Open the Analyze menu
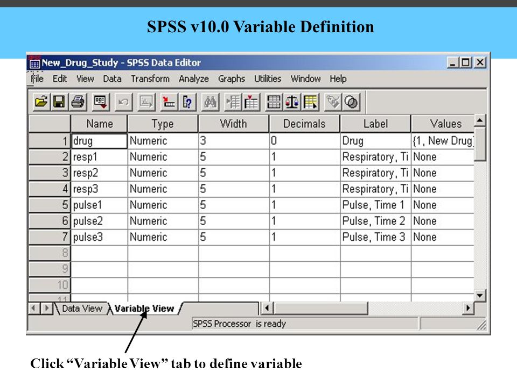 tap(194, 79)
